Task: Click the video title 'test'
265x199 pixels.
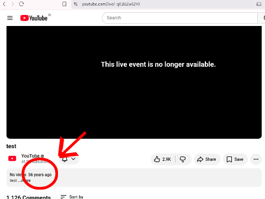Action: tap(11, 146)
